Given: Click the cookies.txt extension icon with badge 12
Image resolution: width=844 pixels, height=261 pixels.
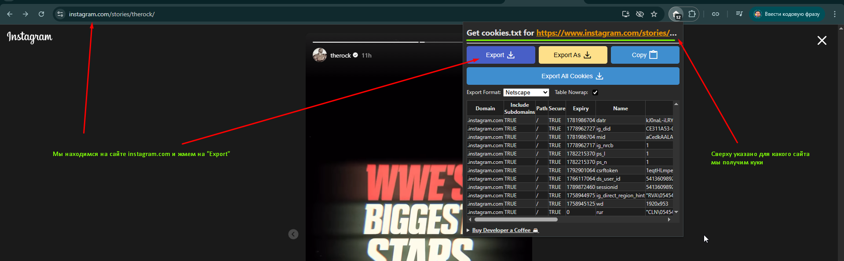Looking at the screenshot, I should 676,14.
